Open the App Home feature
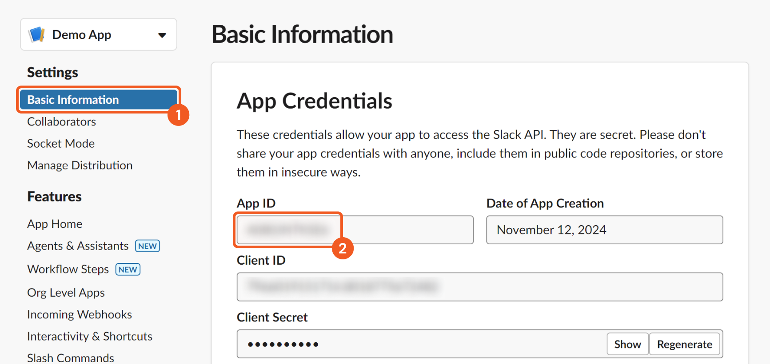770x364 pixels. pos(55,224)
